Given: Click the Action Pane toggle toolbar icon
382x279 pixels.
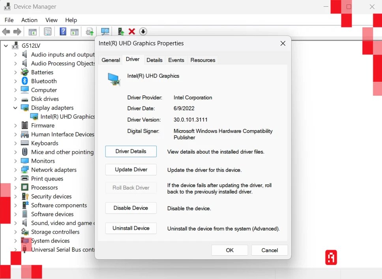Looking at the screenshot, I should 75,32.
